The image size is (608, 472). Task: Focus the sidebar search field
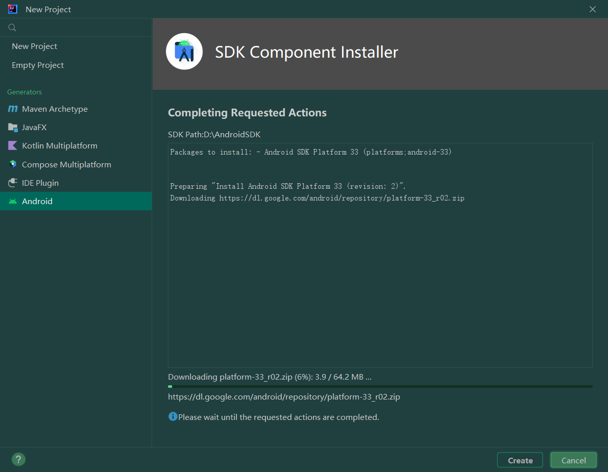tap(76, 28)
